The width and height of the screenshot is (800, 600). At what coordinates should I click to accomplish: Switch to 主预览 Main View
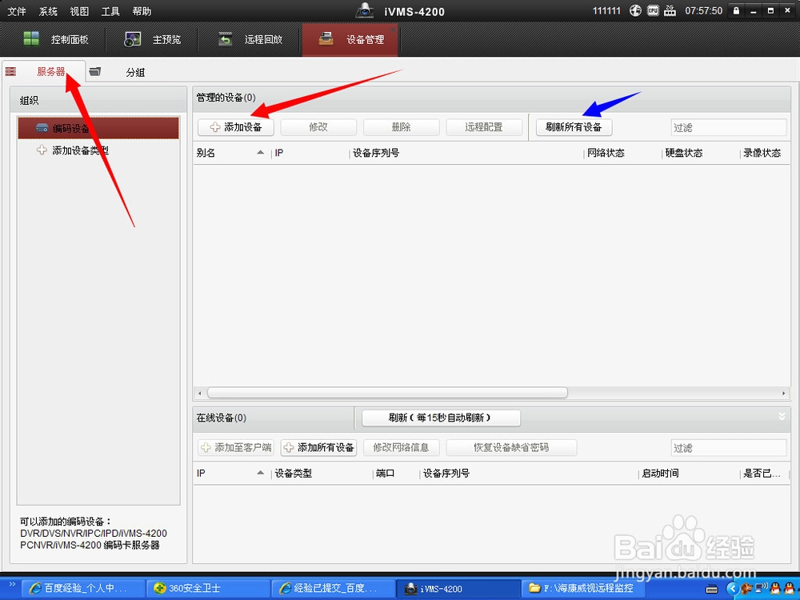point(162,38)
